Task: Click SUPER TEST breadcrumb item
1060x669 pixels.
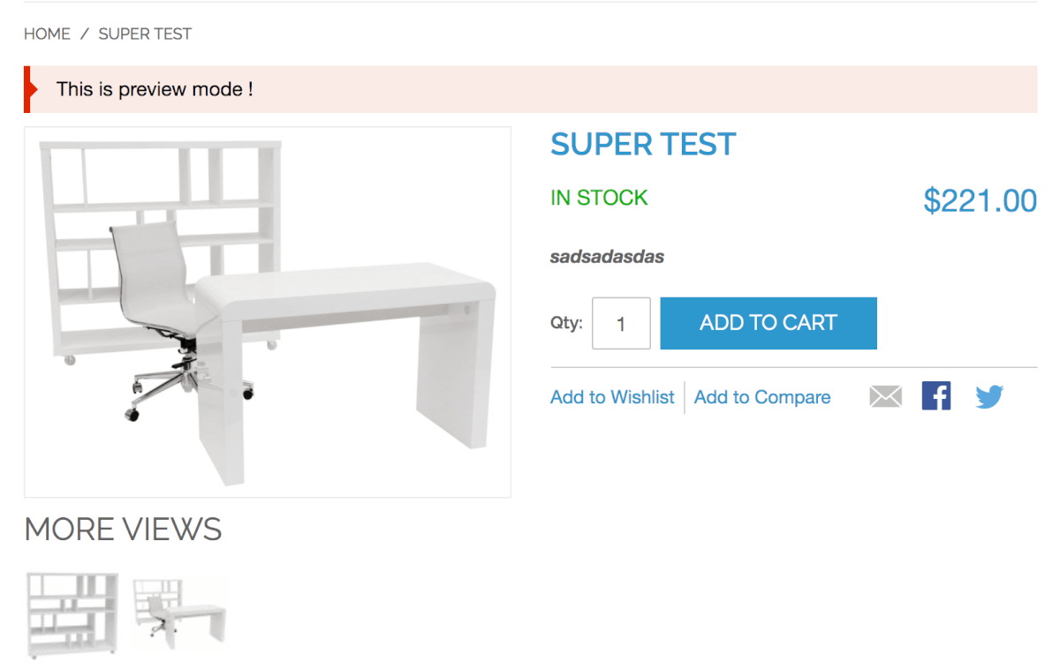Action: [x=145, y=34]
